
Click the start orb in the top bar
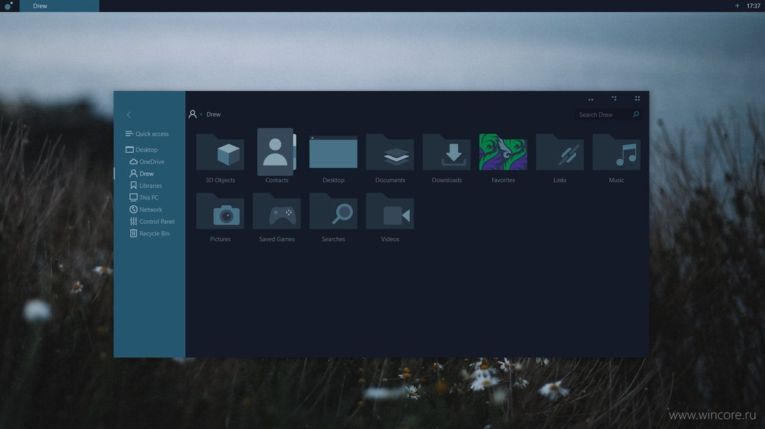click(x=9, y=6)
